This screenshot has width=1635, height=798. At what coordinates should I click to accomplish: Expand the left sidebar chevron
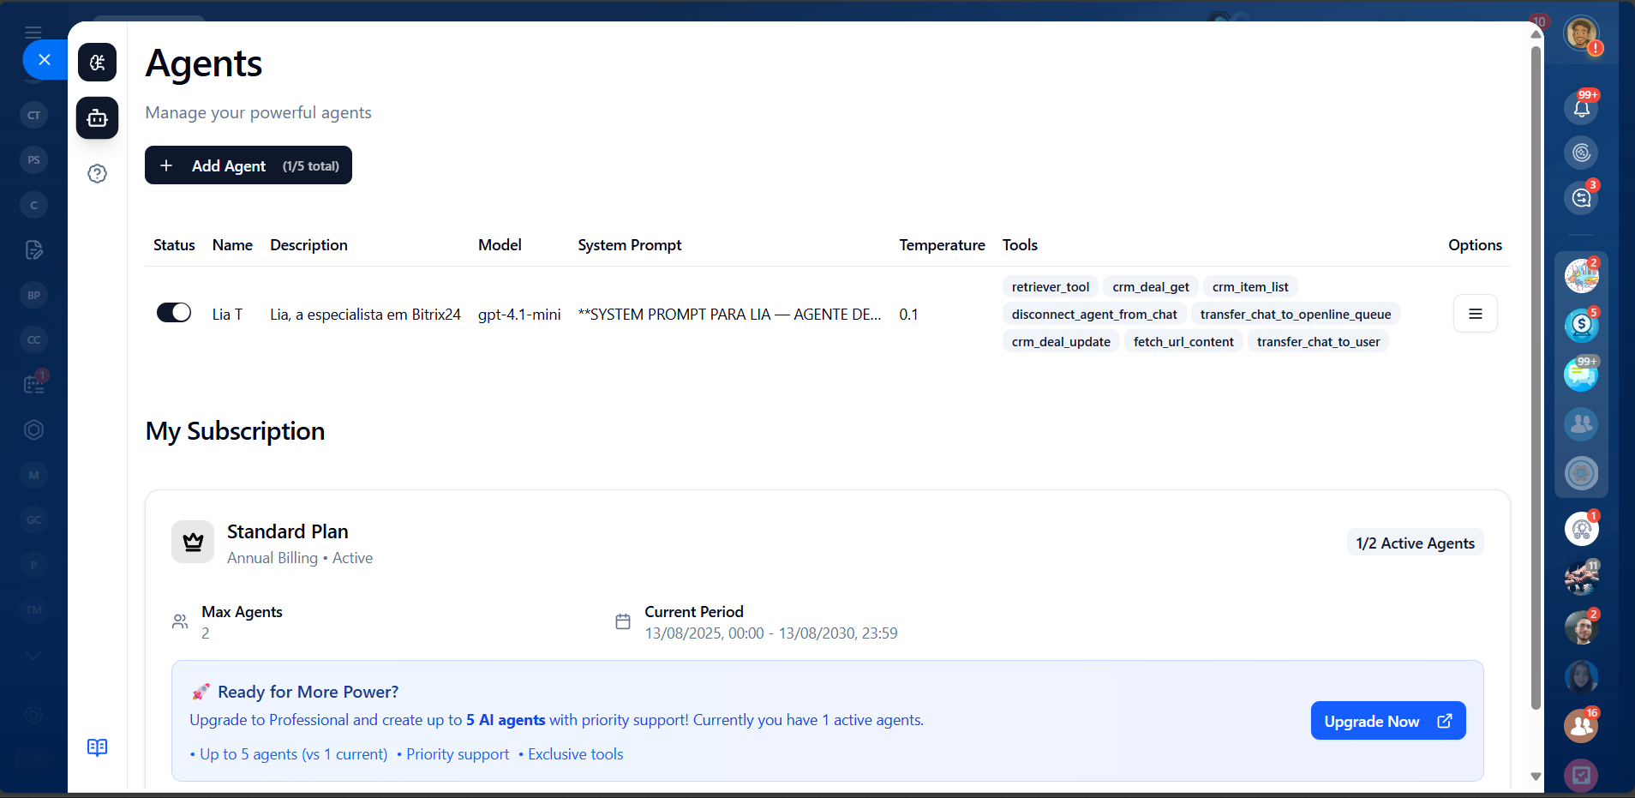[x=33, y=656]
